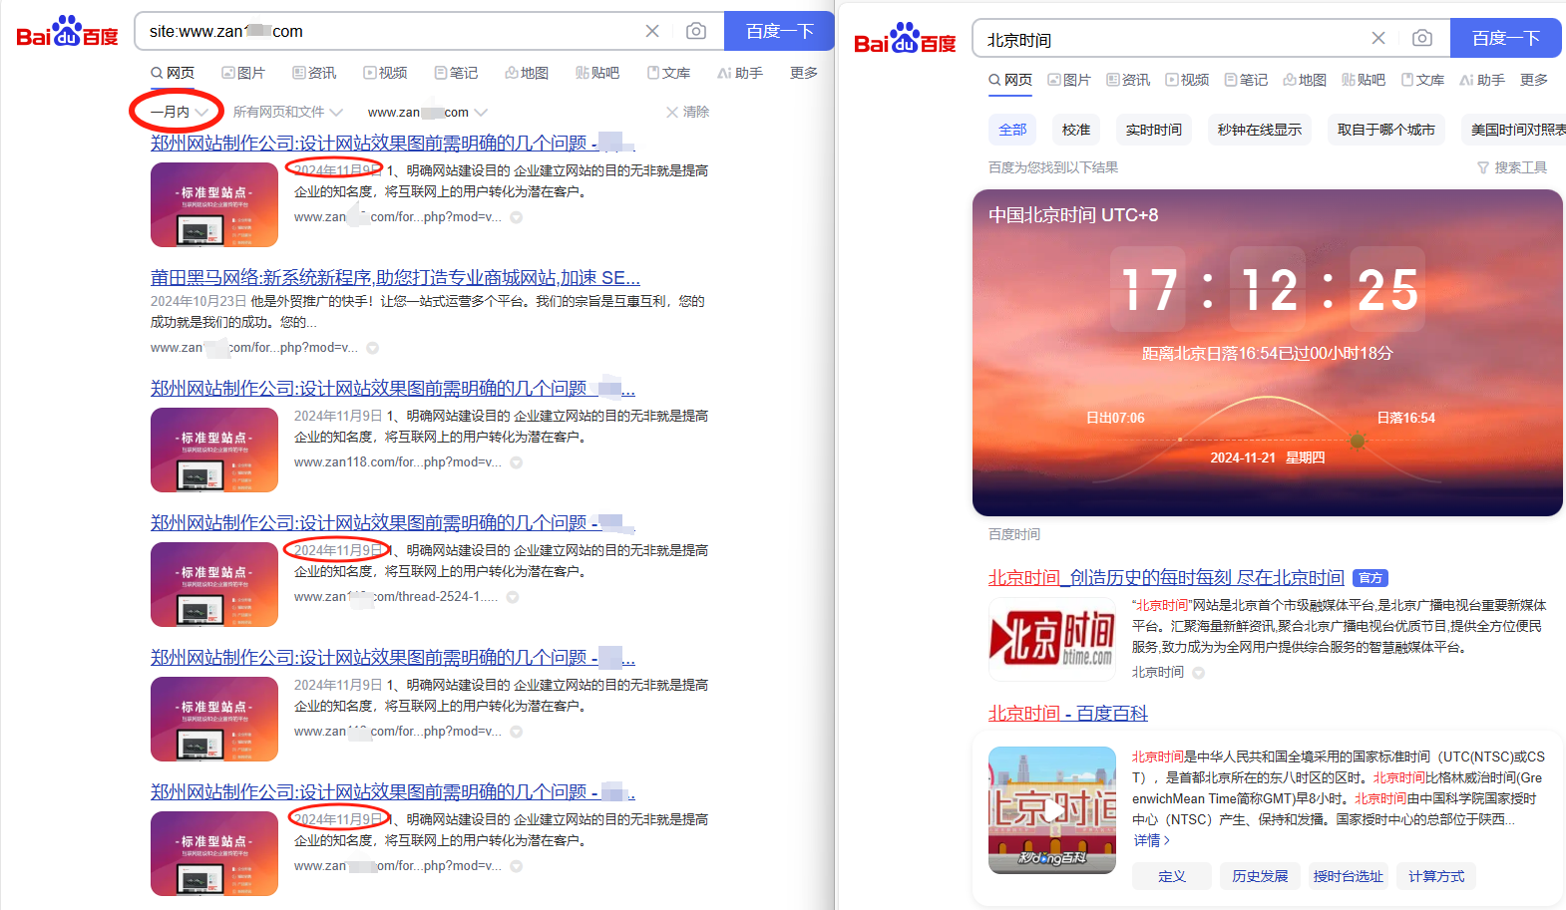Select the 全部 filter chip
The height and width of the screenshot is (910, 1566).
pyautogui.click(x=1012, y=130)
